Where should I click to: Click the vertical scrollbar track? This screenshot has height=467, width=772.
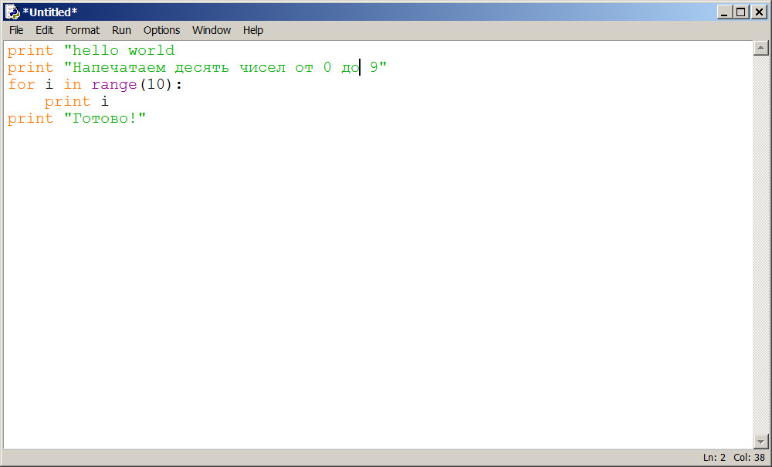click(760, 247)
